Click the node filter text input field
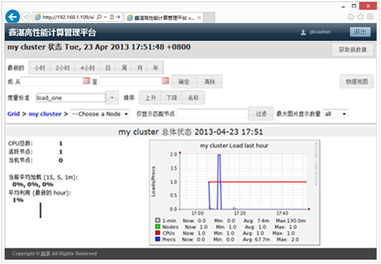381x264 pixels. 212,114
